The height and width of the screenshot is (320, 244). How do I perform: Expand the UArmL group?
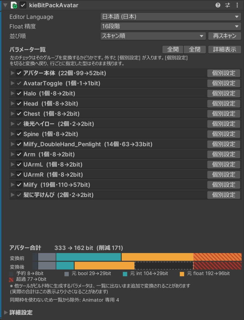(12, 164)
